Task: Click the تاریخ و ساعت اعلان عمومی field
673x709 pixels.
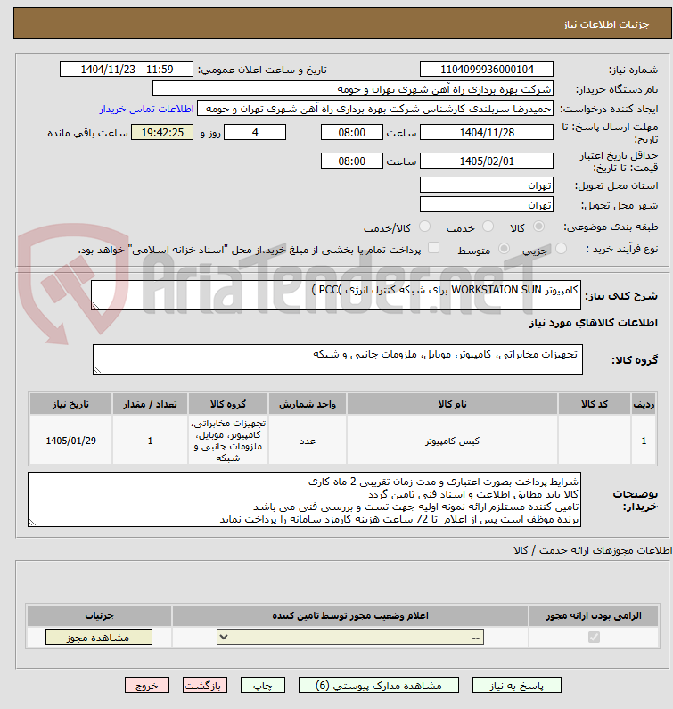Action: (x=126, y=70)
